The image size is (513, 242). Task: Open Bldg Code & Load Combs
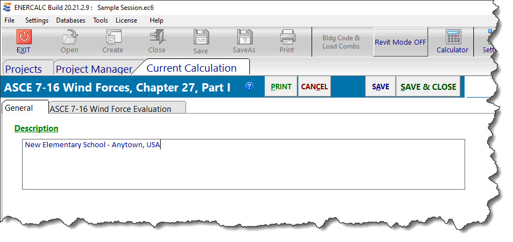pos(341,42)
